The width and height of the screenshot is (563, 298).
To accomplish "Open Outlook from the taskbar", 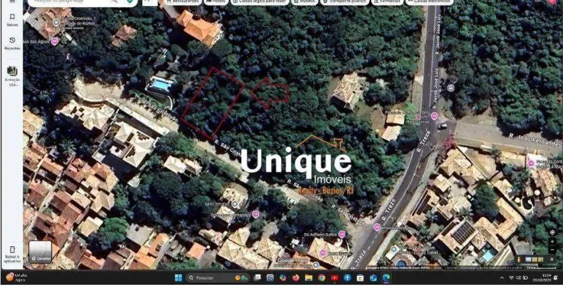I will tap(373, 277).
